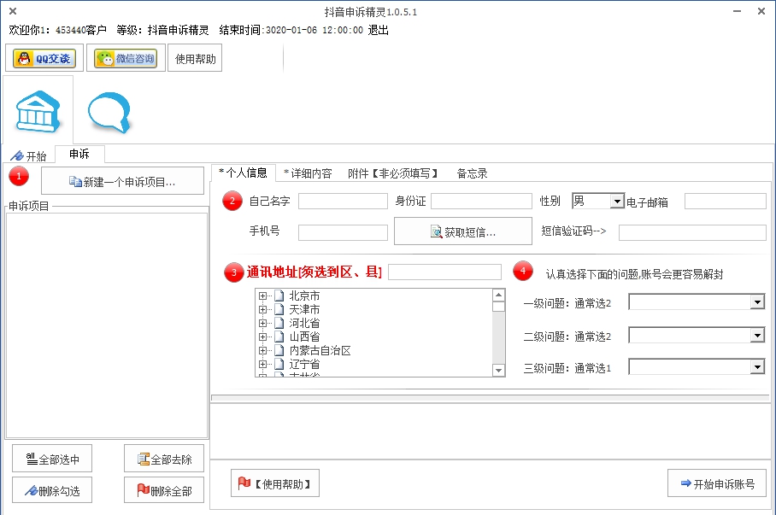
Task: Expand the 山西省 tree node
Action: [262, 337]
